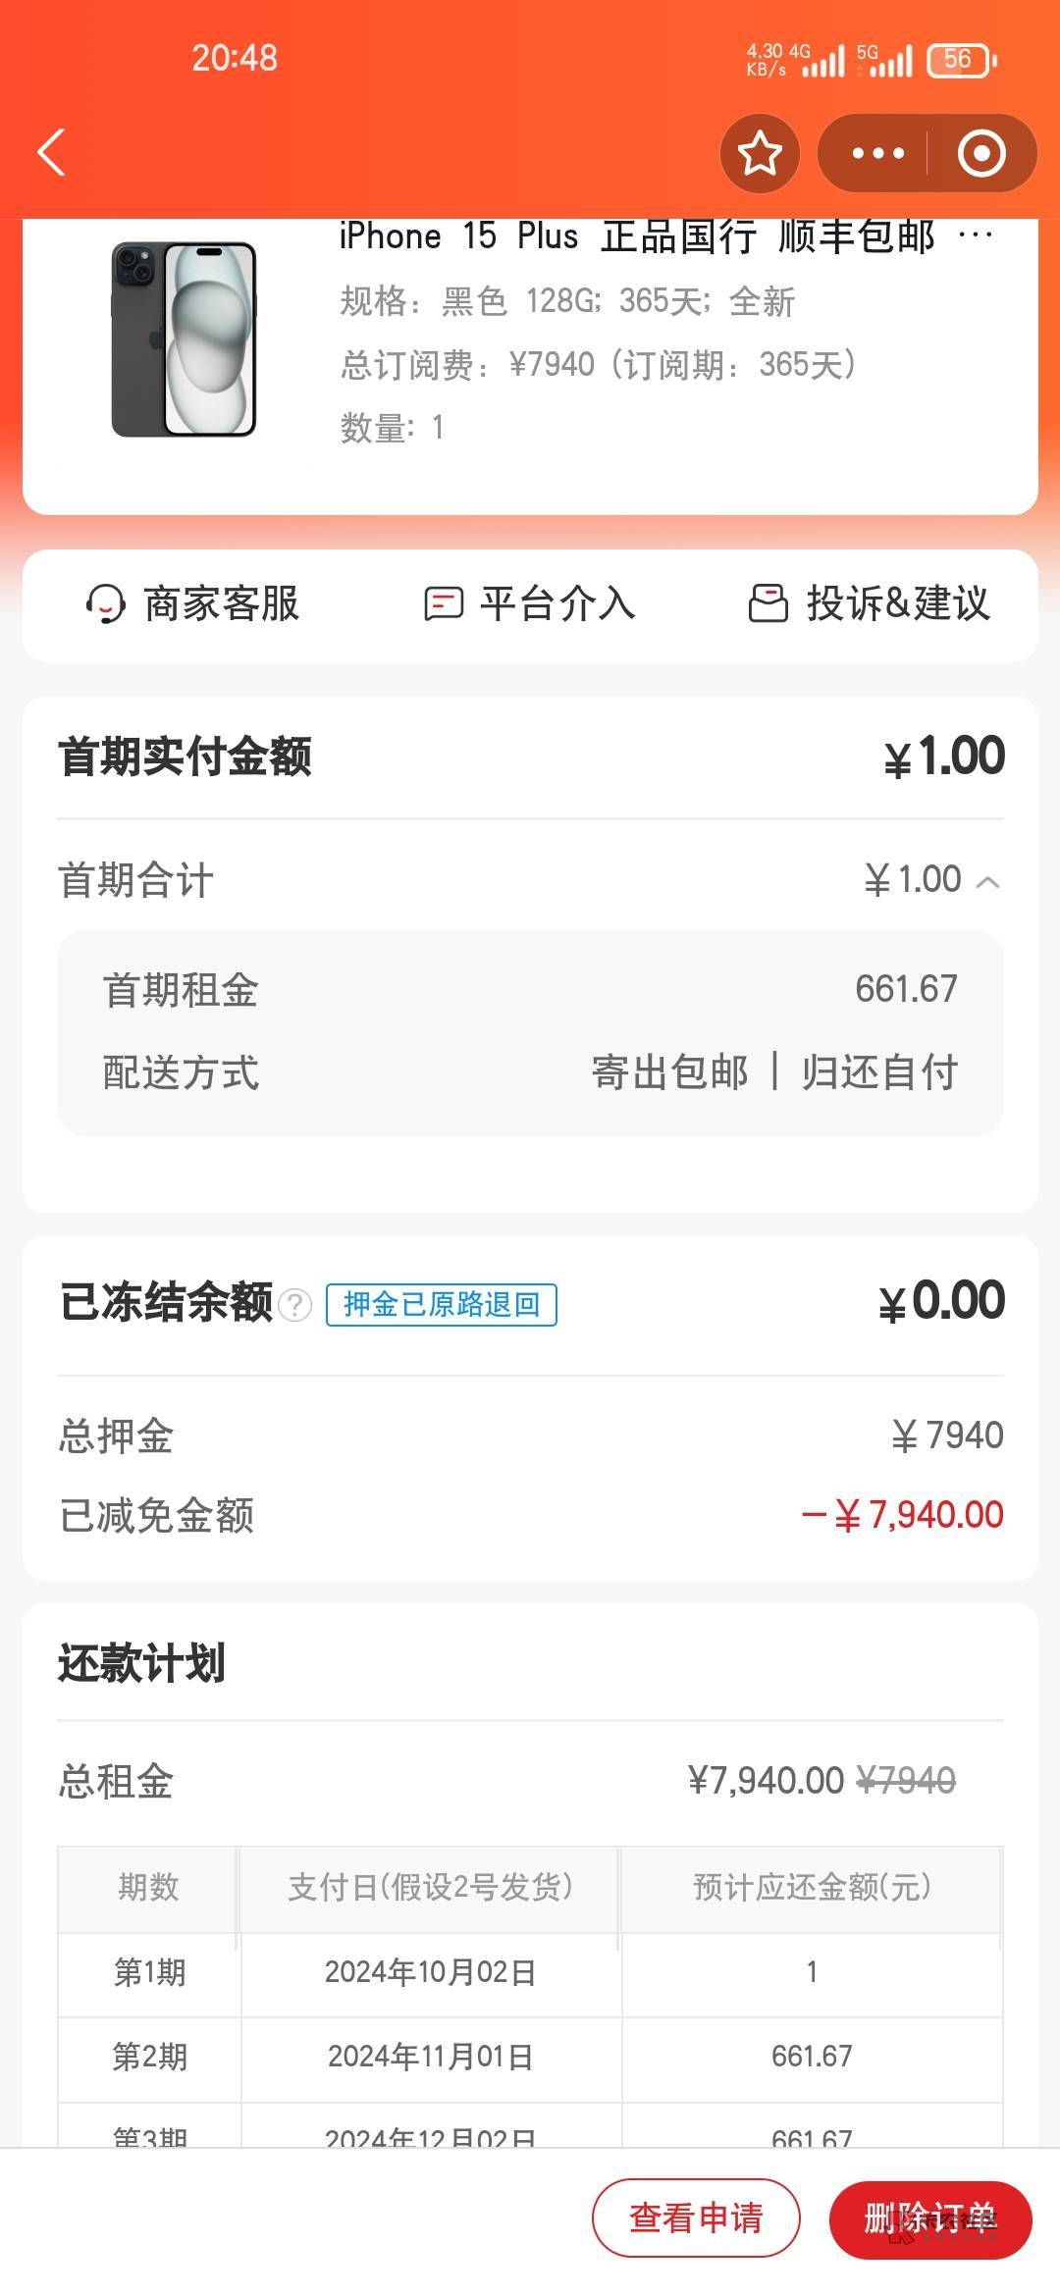Tap the iPhone 15 Plus product title

pos(638,237)
